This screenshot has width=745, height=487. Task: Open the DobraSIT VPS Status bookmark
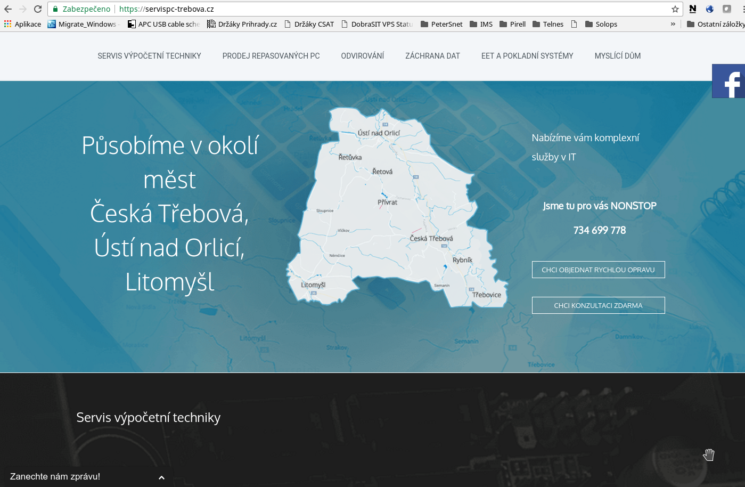tap(377, 24)
